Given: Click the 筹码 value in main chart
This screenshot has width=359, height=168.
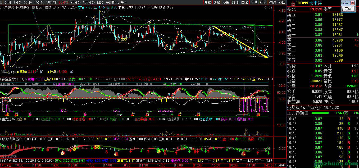Looking at the screenshot, I should click(x=32, y=71).
